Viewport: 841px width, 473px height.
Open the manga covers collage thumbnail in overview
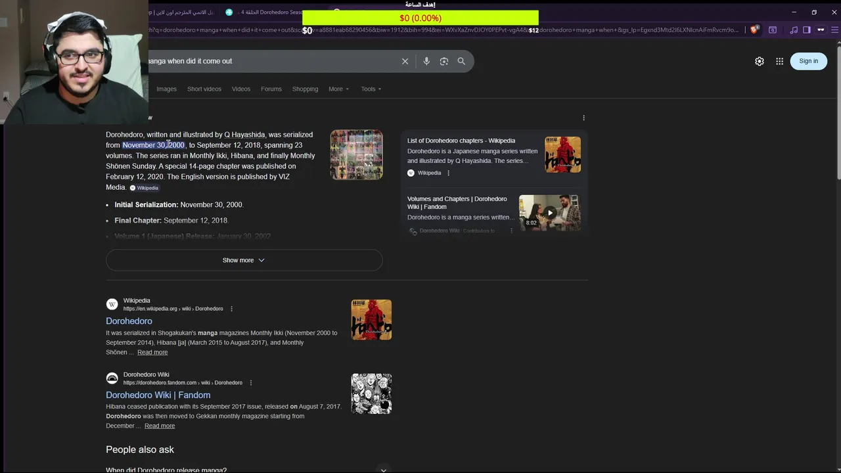[356, 154]
